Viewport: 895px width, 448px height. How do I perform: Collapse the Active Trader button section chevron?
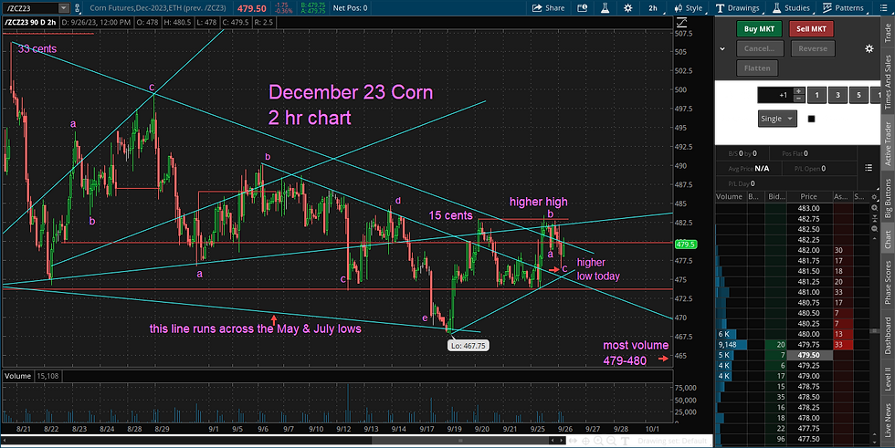(x=722, y=48)
